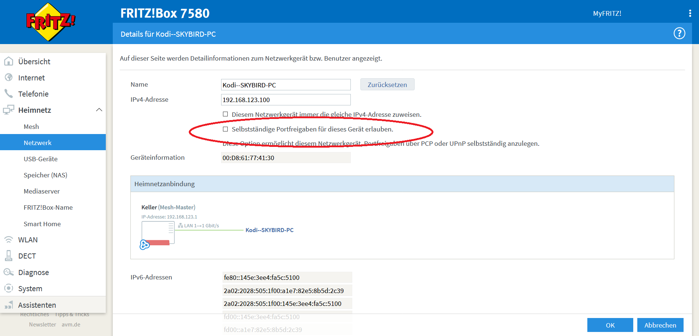Click IPv6 address fe80::145e:3ee4:fa5c:5100
The image size is (699, 336).
pyautogui.click(x=287, y=277)
